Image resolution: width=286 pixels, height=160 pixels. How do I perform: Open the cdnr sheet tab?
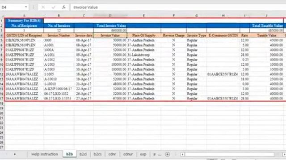click(112, 154)
